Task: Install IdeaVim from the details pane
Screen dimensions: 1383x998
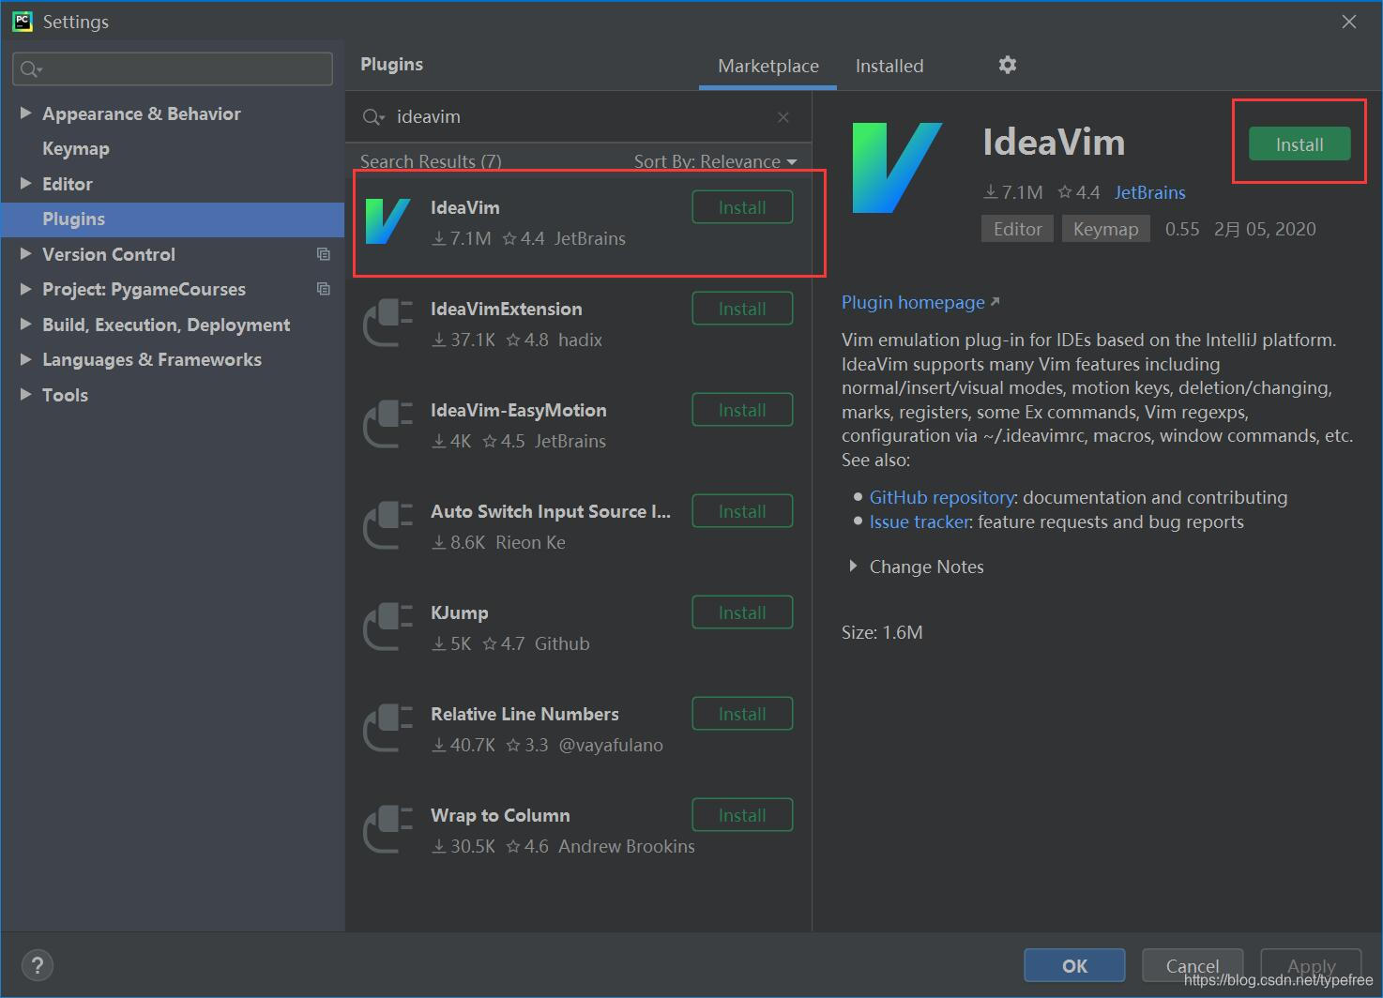Action: 1299,144
